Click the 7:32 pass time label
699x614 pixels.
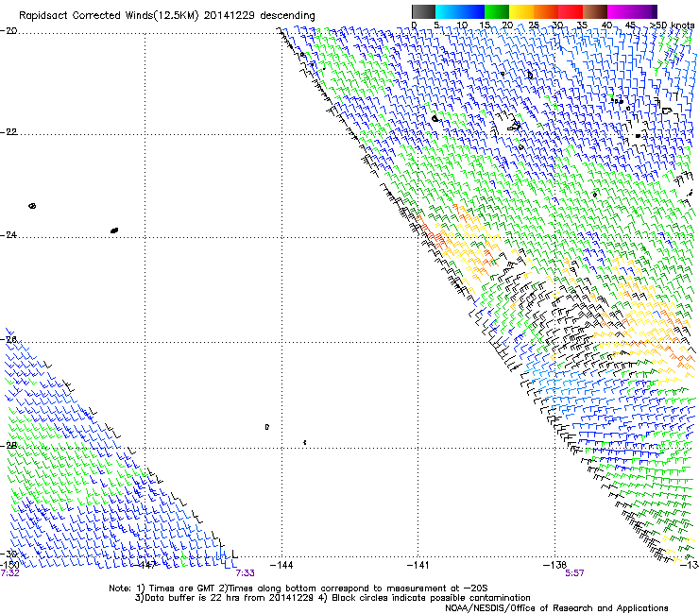coord(9,573)
